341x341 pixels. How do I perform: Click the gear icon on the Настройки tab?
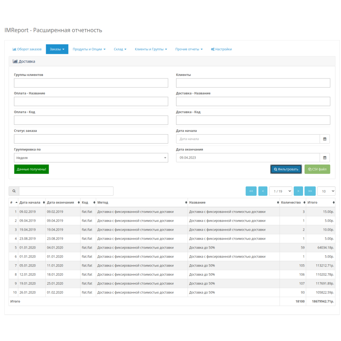pos(212,49)
